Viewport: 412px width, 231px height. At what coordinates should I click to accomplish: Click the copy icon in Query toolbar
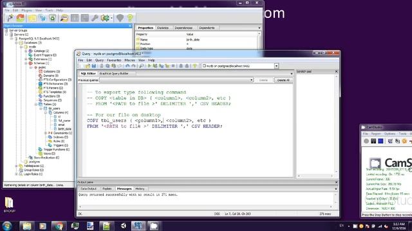point(108,66)
